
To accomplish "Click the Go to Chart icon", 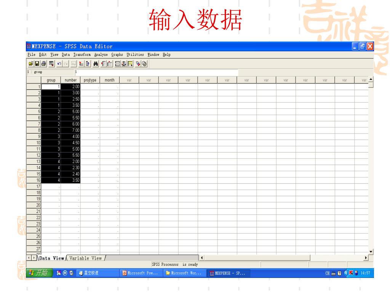I will pyautogui.click(x=74, y=64).
